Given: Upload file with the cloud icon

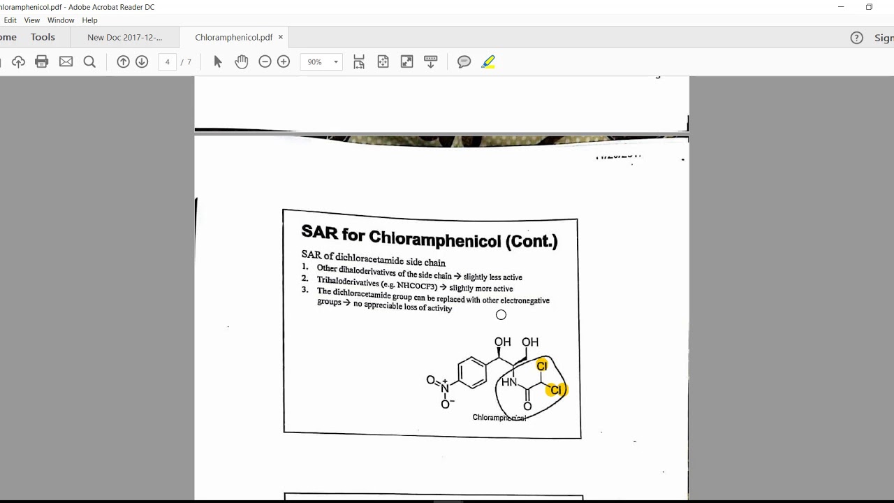Looking at the screenshot, I should pyautogui.click(x=18, y=61).
